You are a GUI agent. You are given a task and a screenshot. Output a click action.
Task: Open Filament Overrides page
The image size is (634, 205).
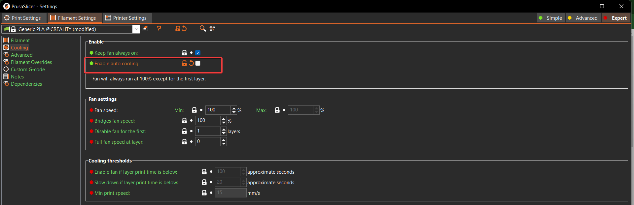[x=31, y=62]
